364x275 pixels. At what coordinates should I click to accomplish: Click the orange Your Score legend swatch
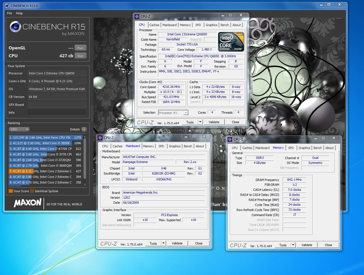pyautogui.click(x=11, y=191)
